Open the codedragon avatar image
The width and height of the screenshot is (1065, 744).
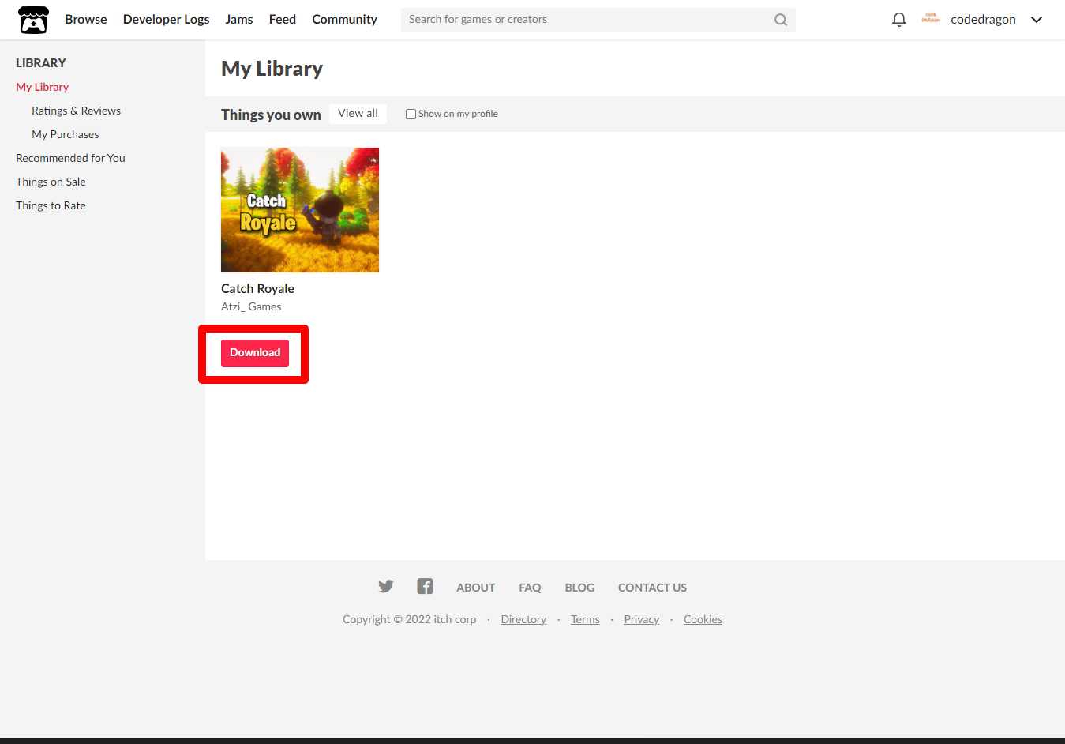[x=931, y=19]
